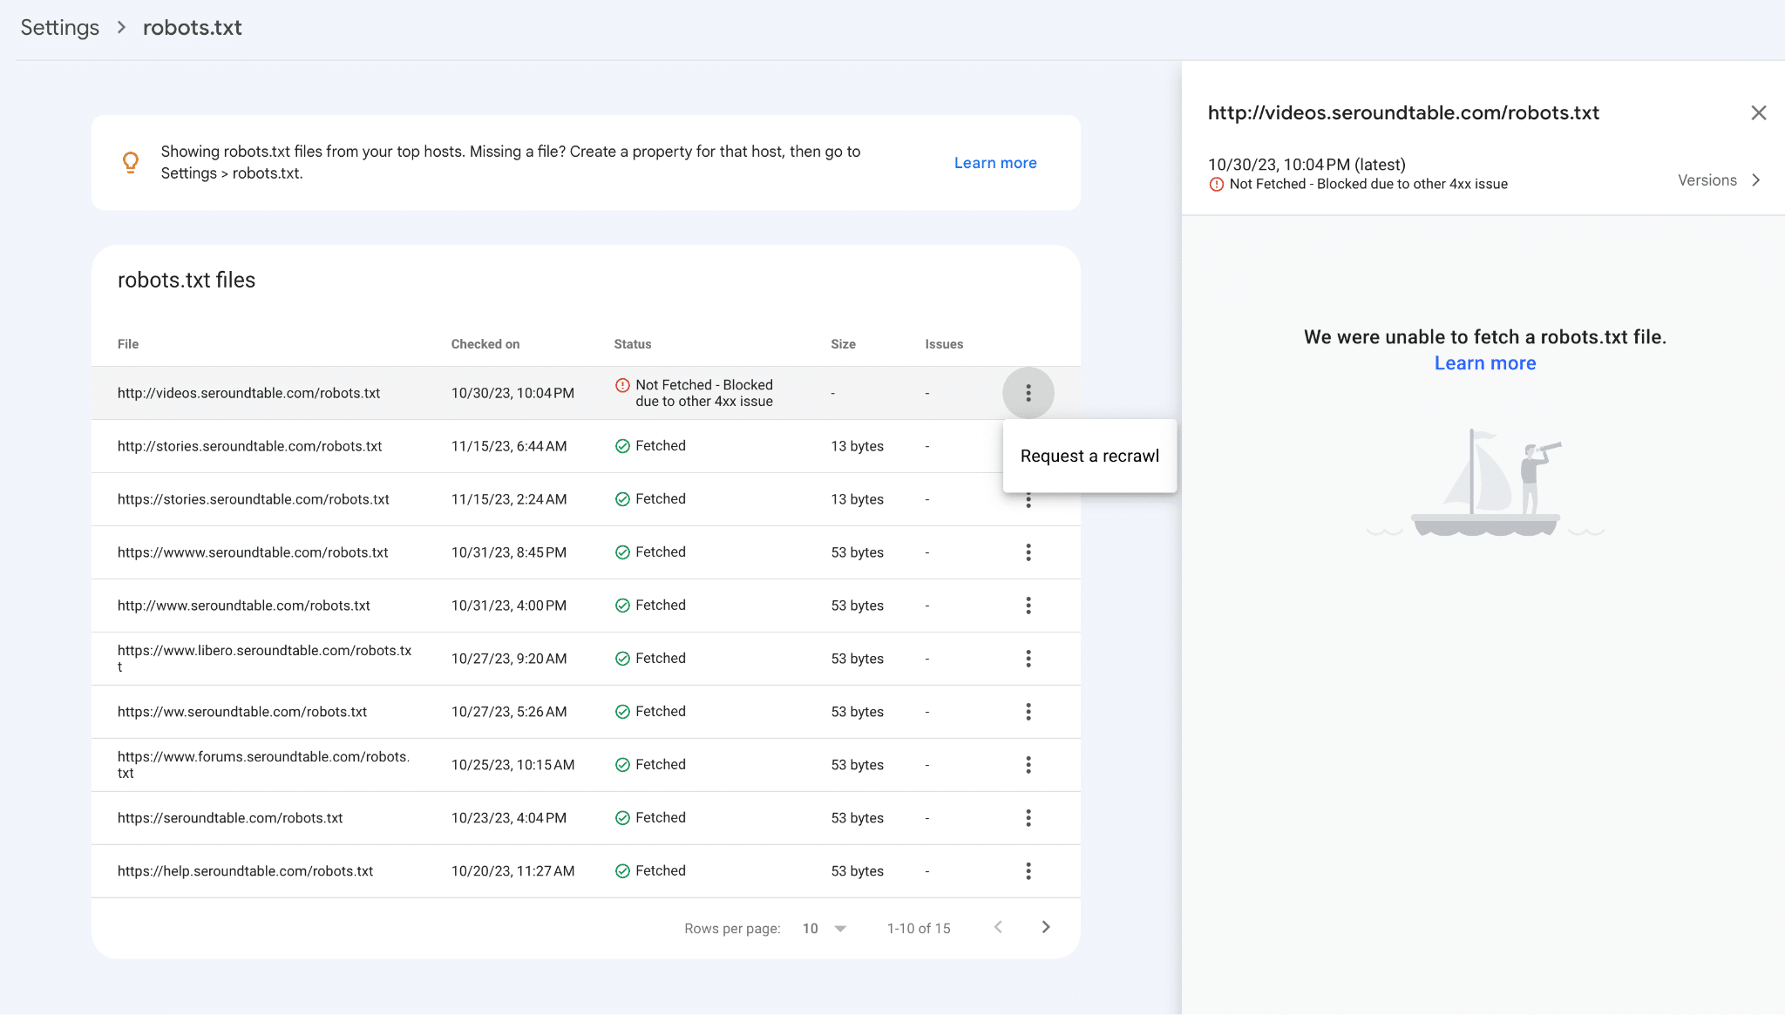Screen dimensions: 1785x1015
Task: Click Fetched check icon for http://www.seroundtable.com row
Action: pos(622,606)
